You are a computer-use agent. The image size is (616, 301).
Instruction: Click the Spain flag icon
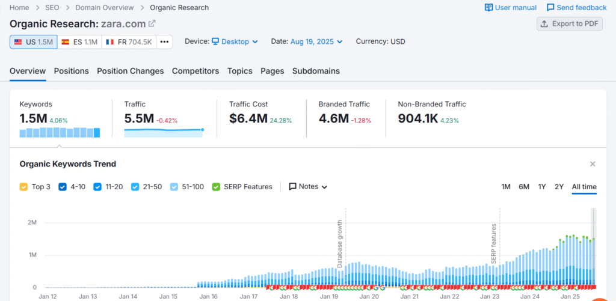(x=66, y=42)
